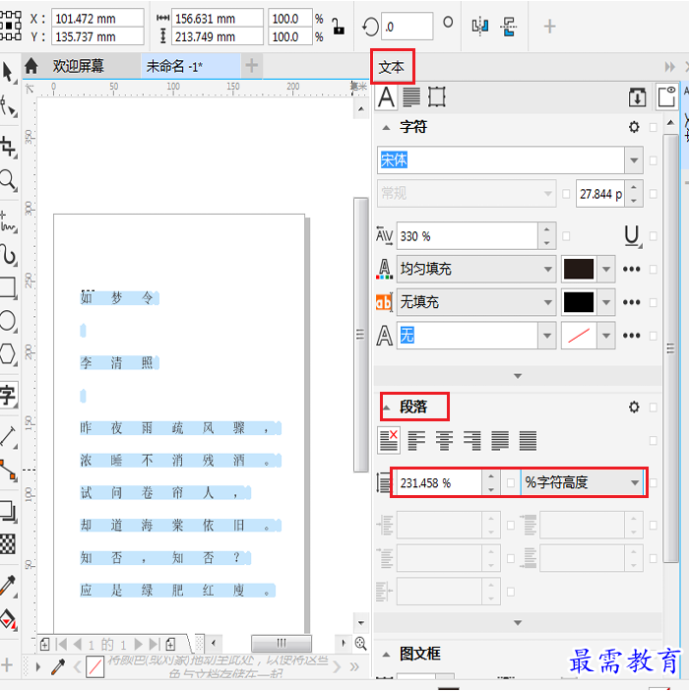Expand more character options arrow
Viewport: 689px width, 692px height.
518,376
